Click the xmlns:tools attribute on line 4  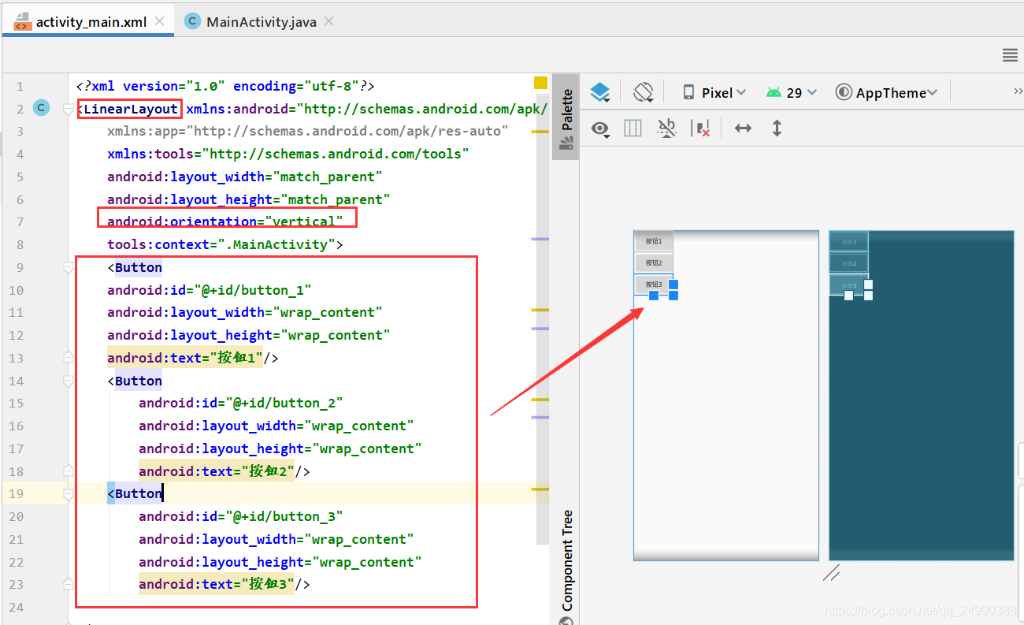coord(288,154)
